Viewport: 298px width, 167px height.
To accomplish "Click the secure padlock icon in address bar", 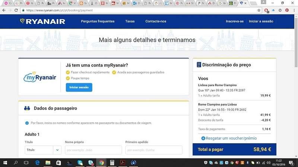I will [x=23, y=10].
